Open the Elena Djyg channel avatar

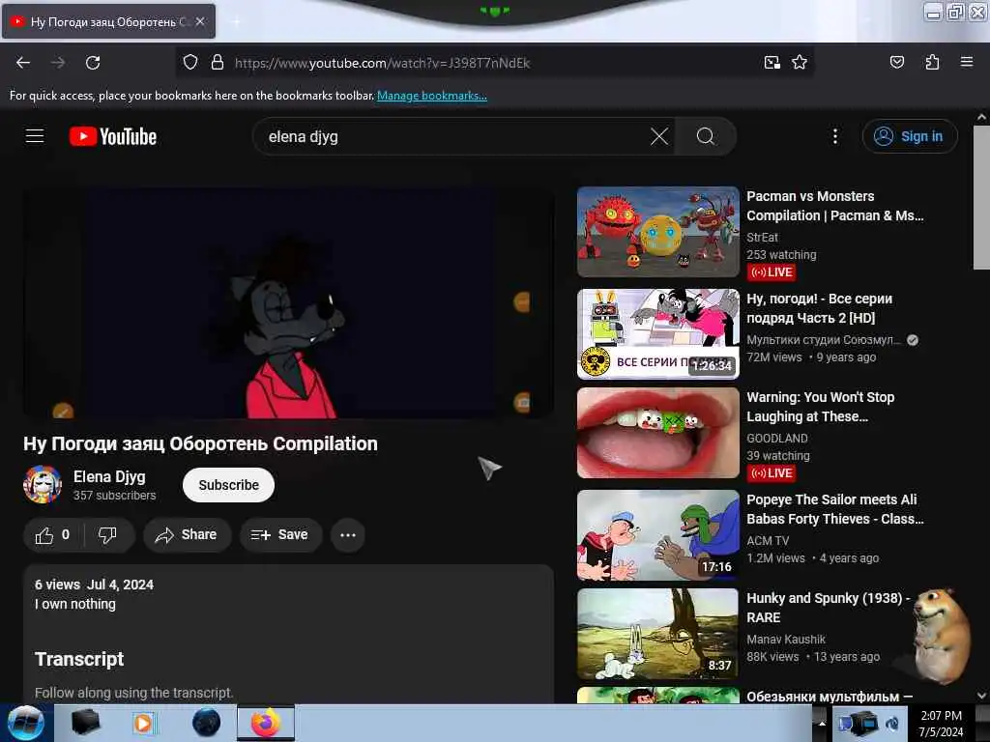click(43, 485)
